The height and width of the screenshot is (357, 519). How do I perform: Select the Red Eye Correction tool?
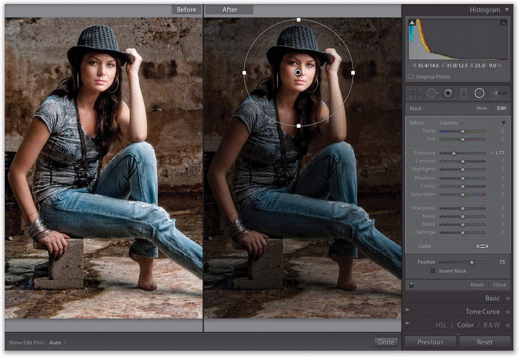pyautogui.click(x=448, y=93)
